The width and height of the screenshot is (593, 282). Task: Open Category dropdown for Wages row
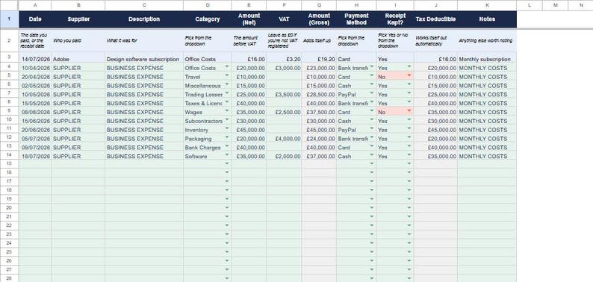(x=227, y=110)
